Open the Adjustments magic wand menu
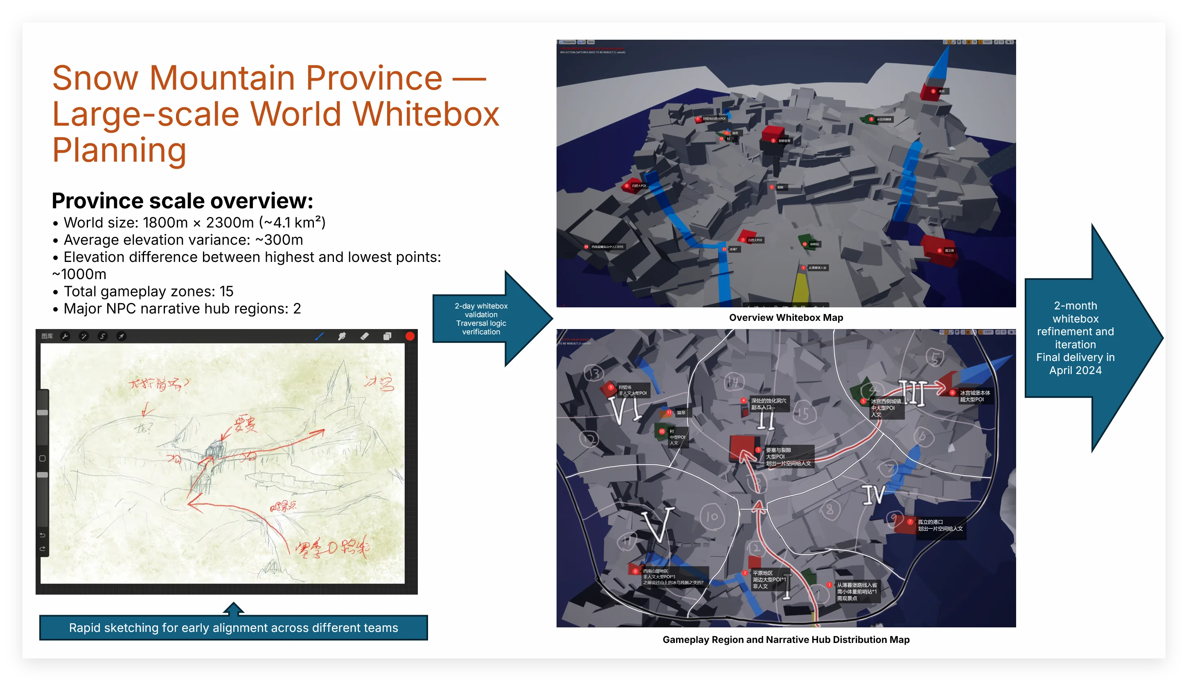This screenshot has height=681, width=1188. (x=84, y=336)
